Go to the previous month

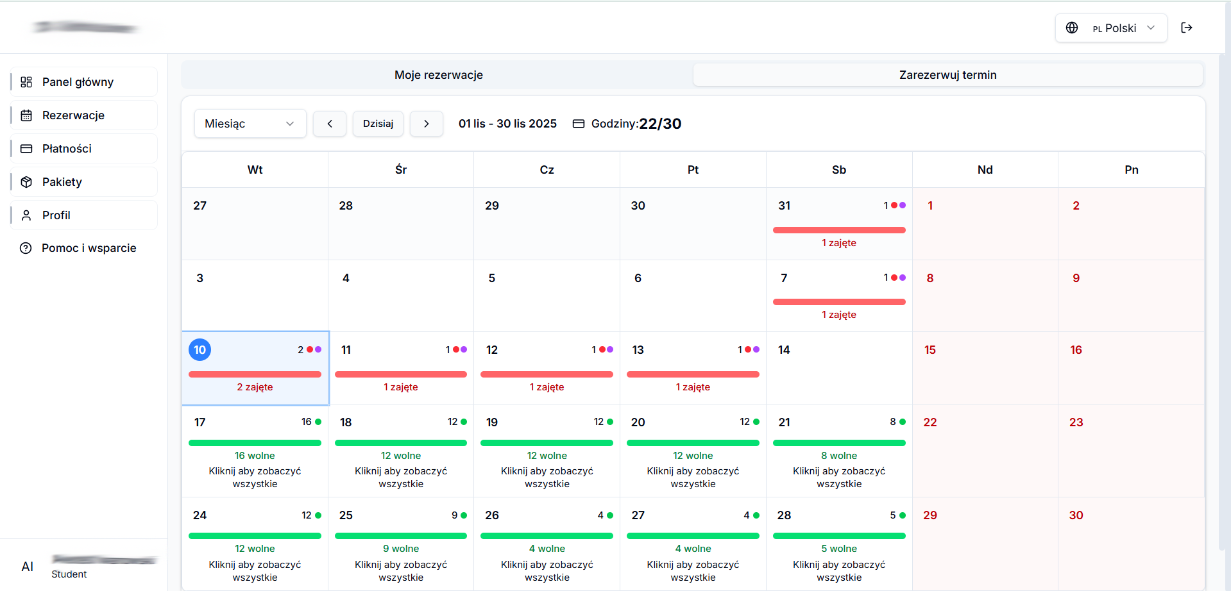(330, 124)
